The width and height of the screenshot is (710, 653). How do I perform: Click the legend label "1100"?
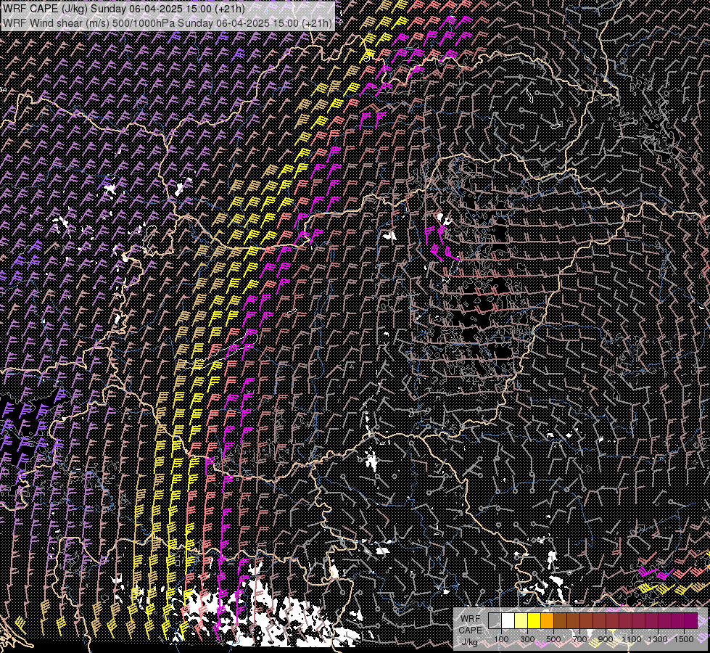tap(632, 639)
